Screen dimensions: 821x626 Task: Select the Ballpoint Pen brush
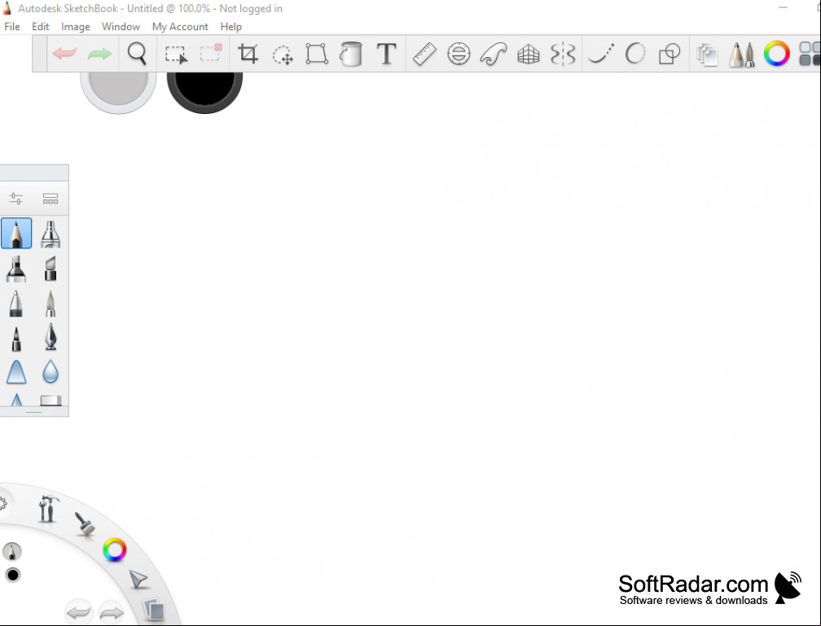(15, 304)
